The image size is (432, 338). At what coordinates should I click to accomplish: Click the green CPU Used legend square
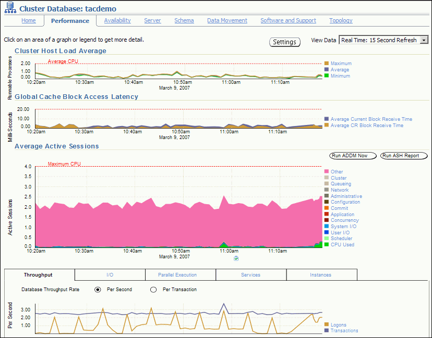pos(327,244)
